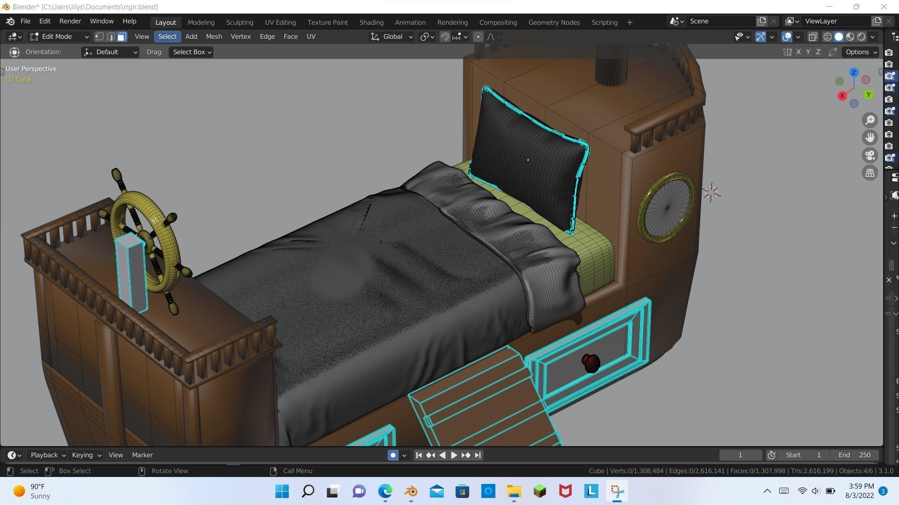Open the Mesh menu
The height and width of the screenshot is (505, 899).
click(214, 36)
